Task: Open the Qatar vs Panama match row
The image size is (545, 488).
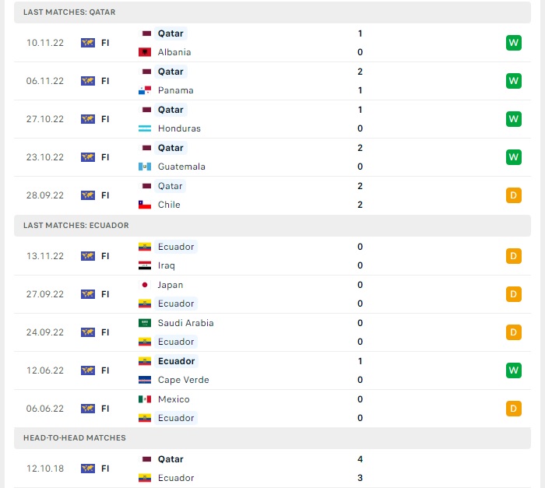Action: (272, 81)
